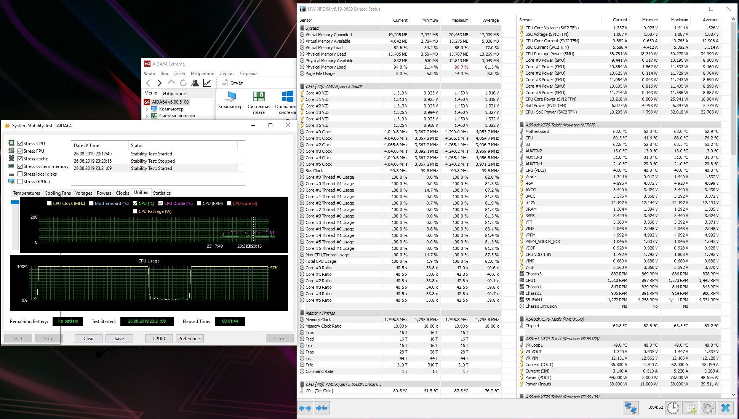Click the HWiNFO collapse columns arrows icon
Screen dimensions: 739x419
[322, 408]
